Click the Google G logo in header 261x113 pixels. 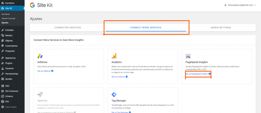[x=32, y=5]
